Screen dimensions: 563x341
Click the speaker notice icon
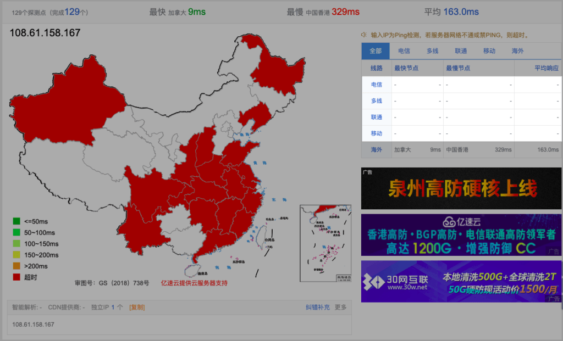tap(364, 35)
